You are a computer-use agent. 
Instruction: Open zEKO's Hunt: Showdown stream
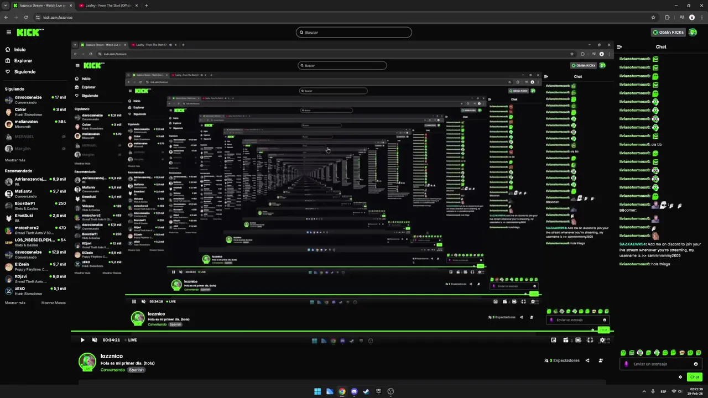pyautogui.click(x=35, y=291)
